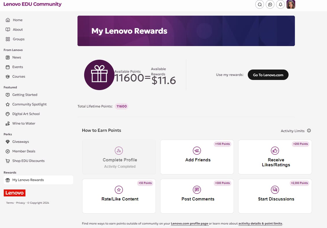Select the Rate/Like Content card title

coord(120,199)
